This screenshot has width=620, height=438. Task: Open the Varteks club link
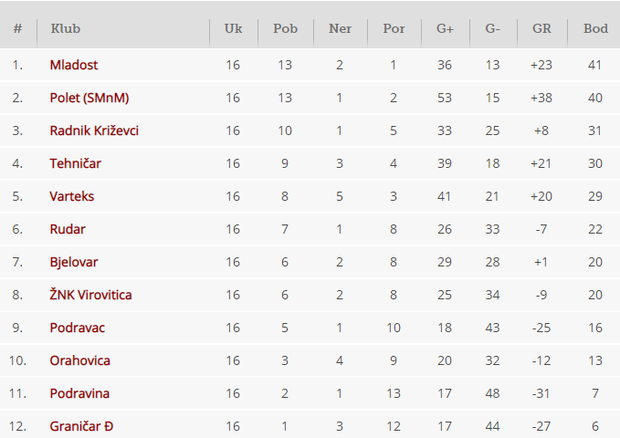pos(72,196)
